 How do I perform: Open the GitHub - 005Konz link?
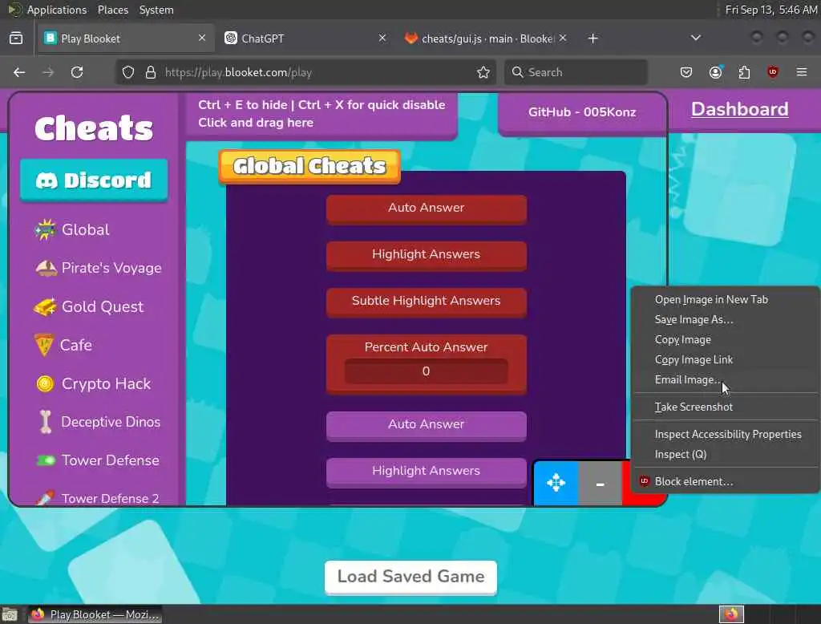click(x=582, y=112)
